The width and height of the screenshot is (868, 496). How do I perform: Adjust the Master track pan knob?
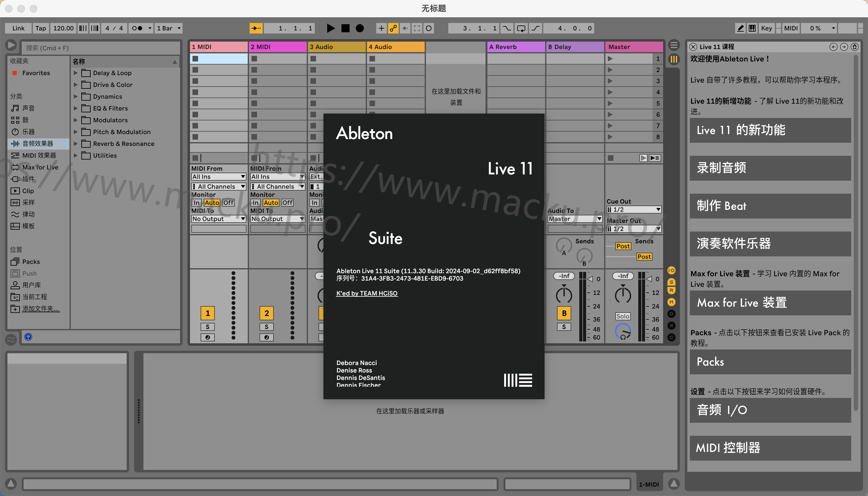click(623, 294)
